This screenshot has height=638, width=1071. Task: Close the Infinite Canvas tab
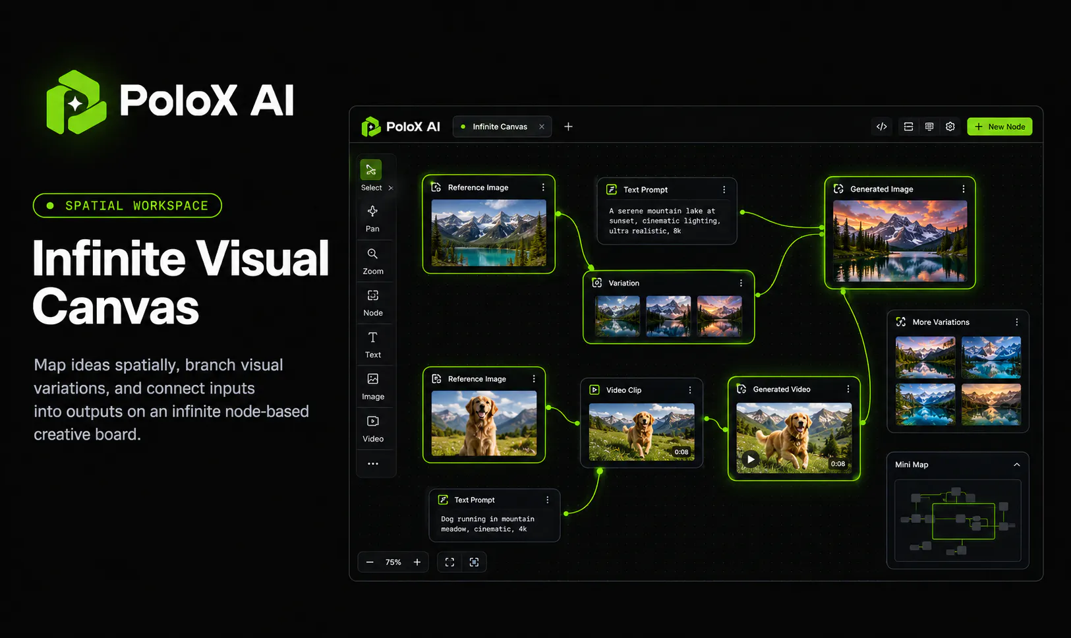pos(542,127)
